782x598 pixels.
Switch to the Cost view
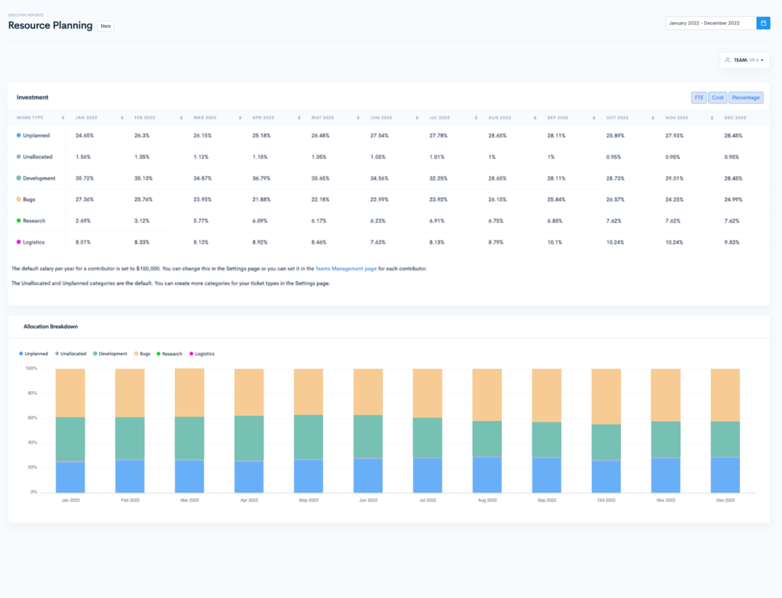coord(718,97)
